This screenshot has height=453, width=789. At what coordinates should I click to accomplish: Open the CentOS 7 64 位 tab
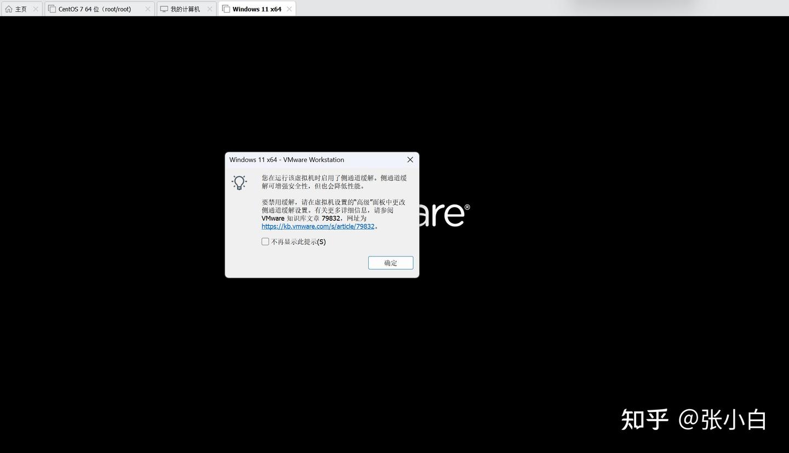(x=99, y=9)
